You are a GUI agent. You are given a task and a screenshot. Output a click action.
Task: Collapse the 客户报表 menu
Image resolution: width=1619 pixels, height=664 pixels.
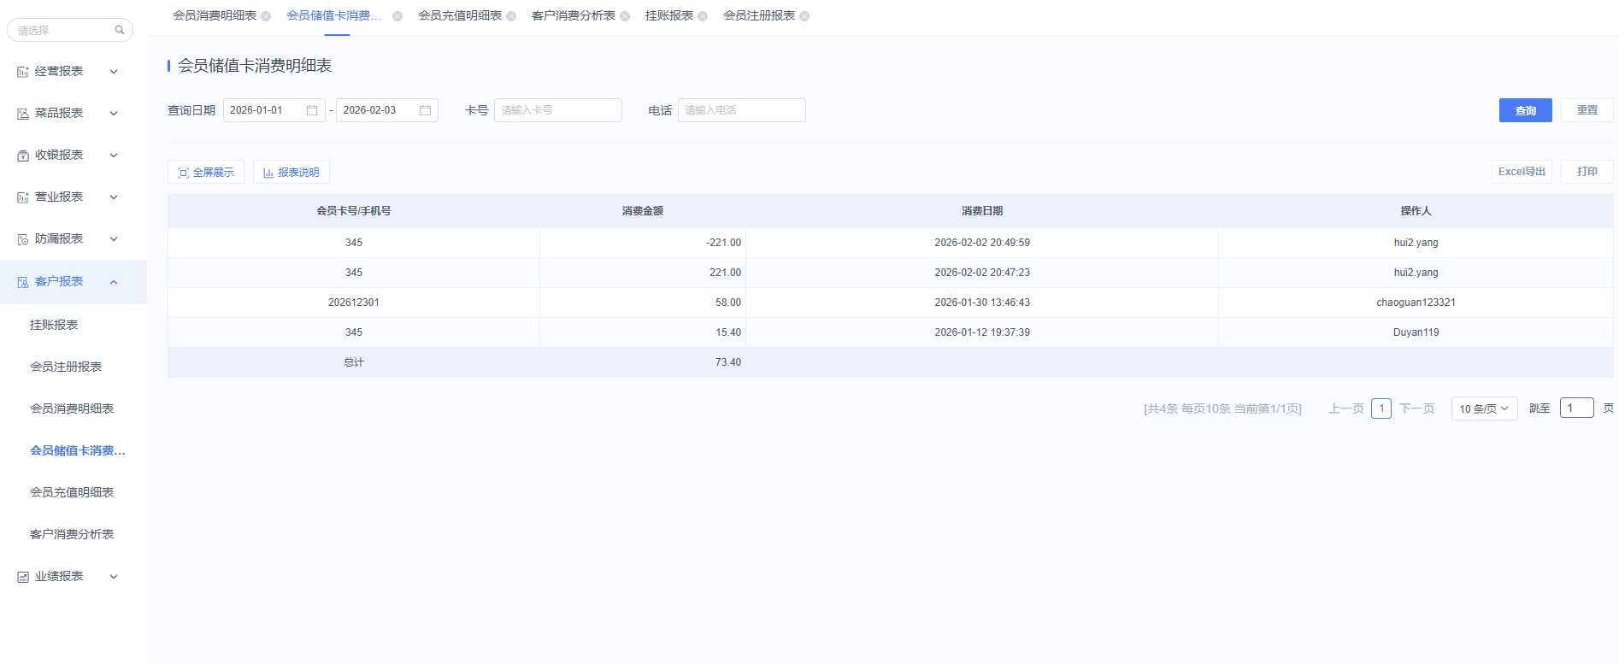coord(114,282)
